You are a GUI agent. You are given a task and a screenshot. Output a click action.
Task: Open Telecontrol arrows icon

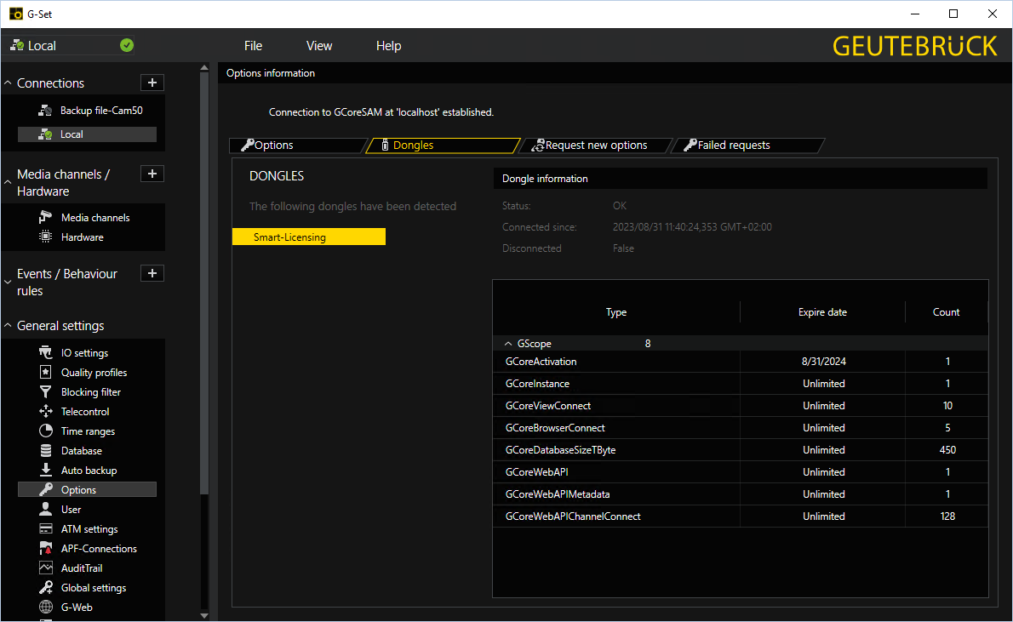46,412
